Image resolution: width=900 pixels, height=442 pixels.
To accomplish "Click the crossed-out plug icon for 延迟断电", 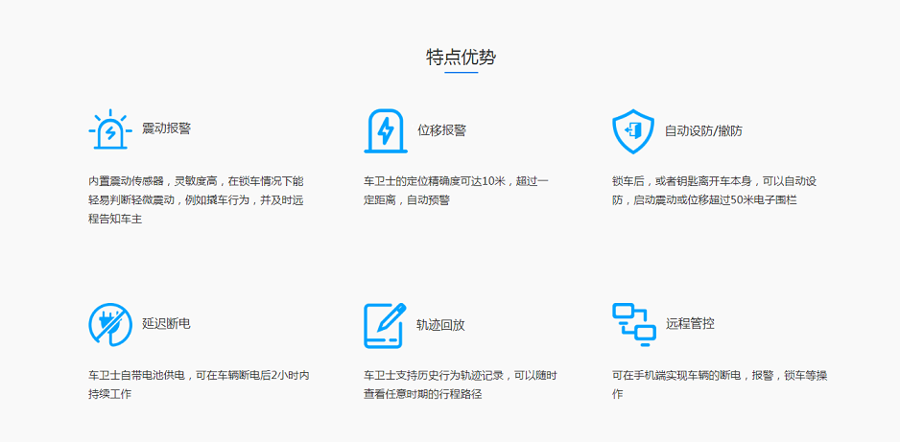I will coord(109,324).
